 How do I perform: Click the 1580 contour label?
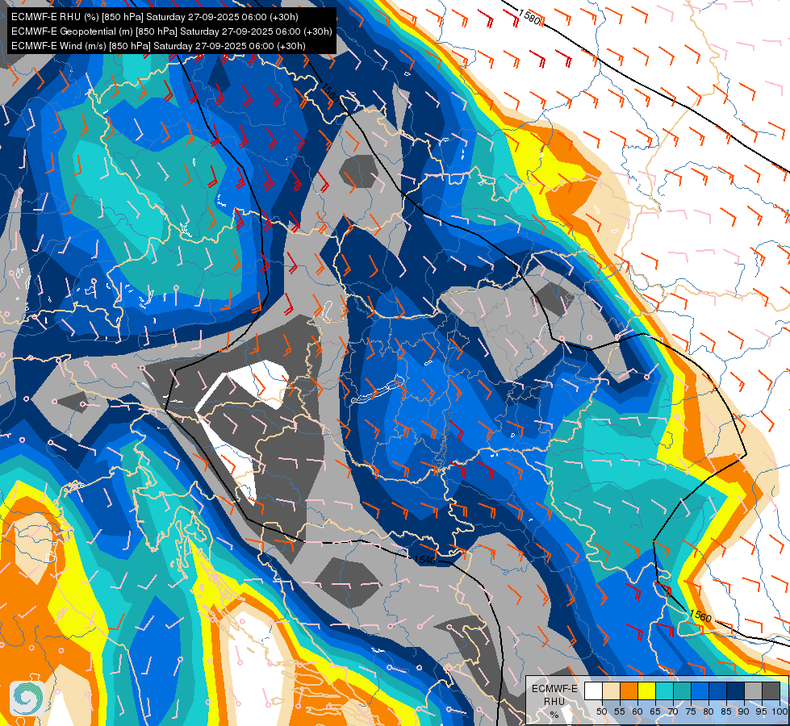[x=529, y=18]
